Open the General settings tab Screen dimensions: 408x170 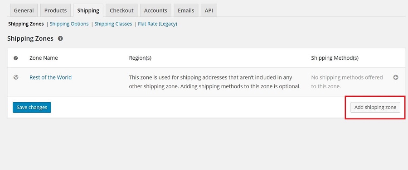pyautogui.click(x=24, y=10)
